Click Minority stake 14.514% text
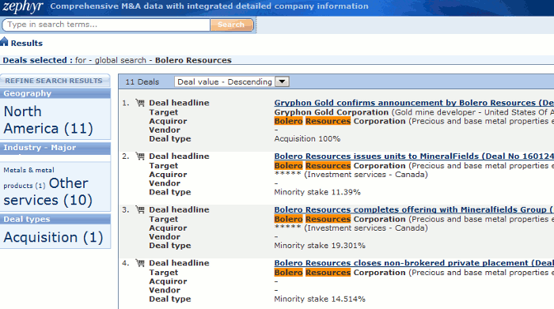The width and height of the screenshot is (554, 309). coord(320,300)
